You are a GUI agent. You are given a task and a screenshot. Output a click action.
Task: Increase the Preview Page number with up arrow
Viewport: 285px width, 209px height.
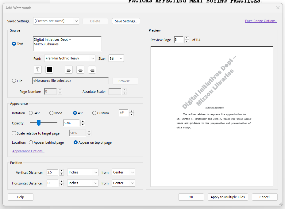pos(187,38)
